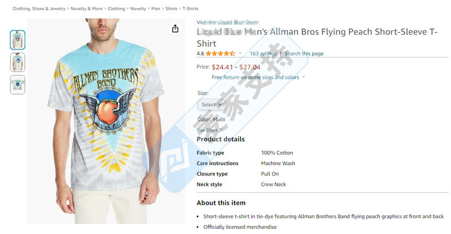The height and width of the screenshot is (234, 451).
Task: Open the Size Chart link
Action: point(207,130)
